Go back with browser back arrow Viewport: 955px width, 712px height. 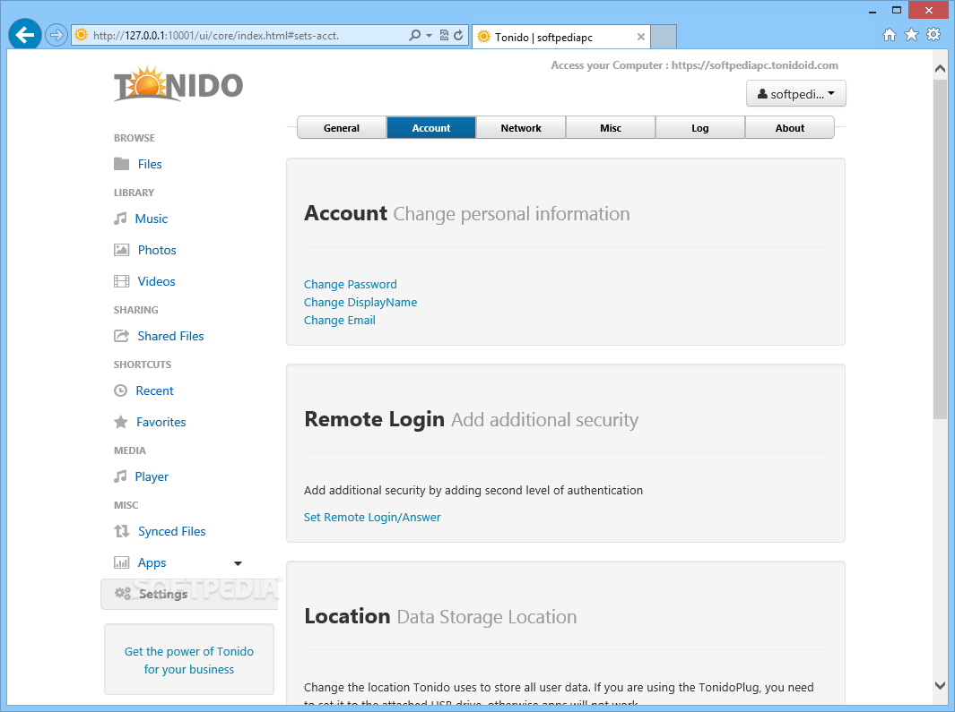(x=25, y=35)
